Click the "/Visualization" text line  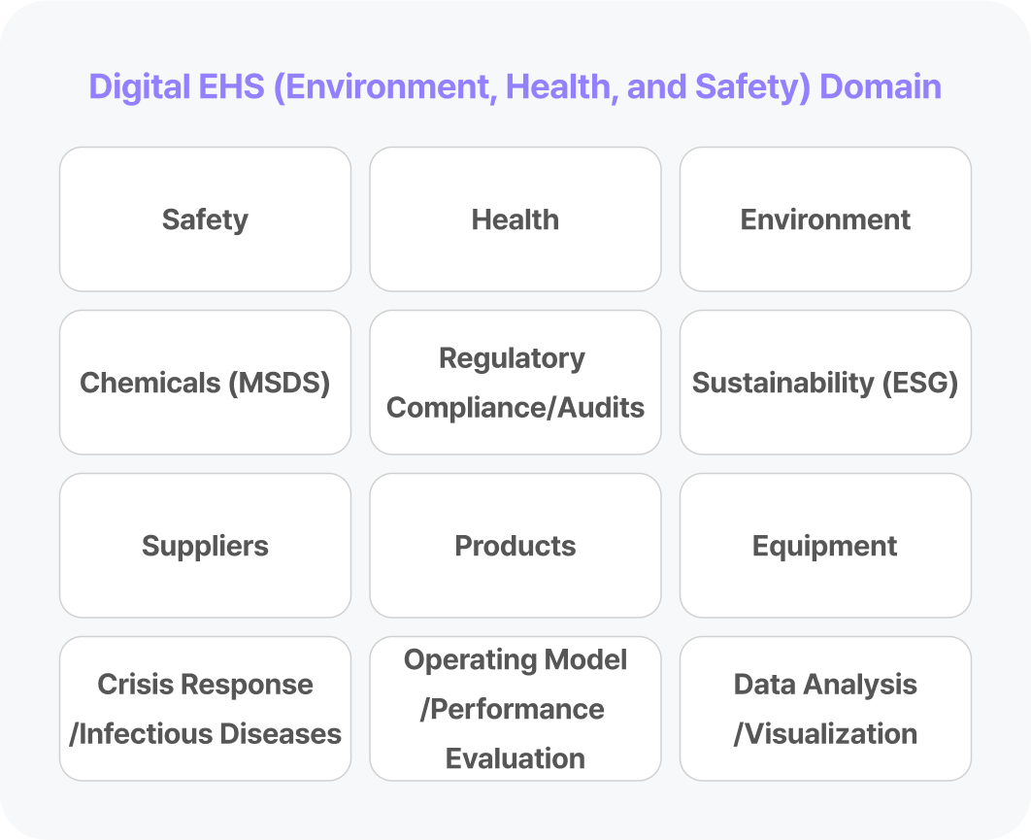point(825,734)
